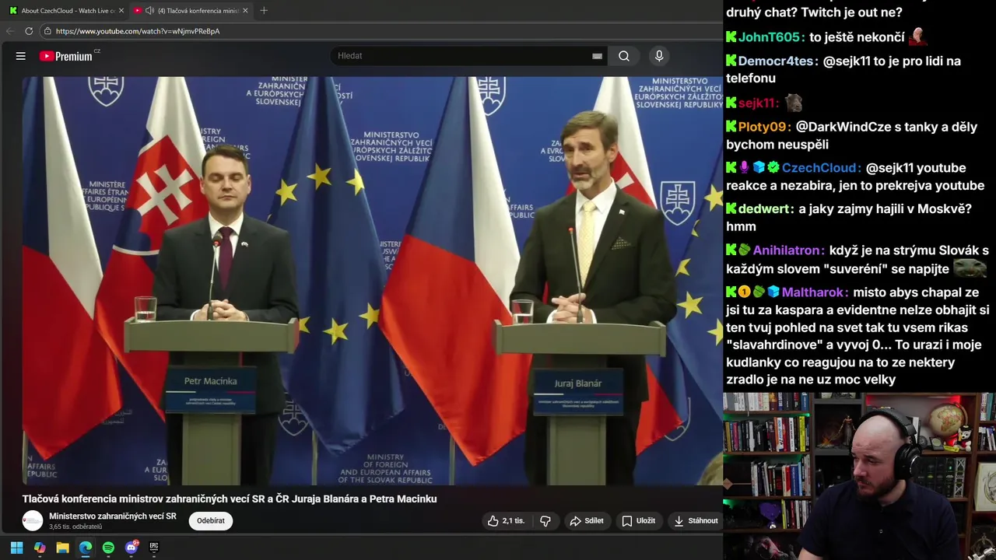Open the YouTube hamburger guide menu
996x560 pixels.
[21, 56]
